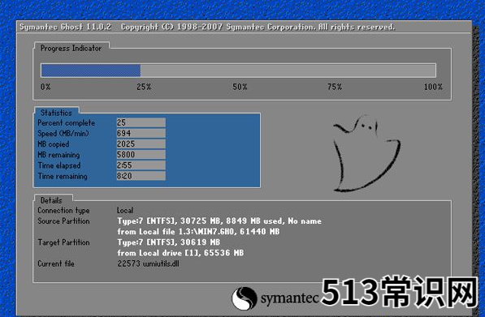Click the blue filled progress bar segment
485x317 pixels.
[91, 71]
